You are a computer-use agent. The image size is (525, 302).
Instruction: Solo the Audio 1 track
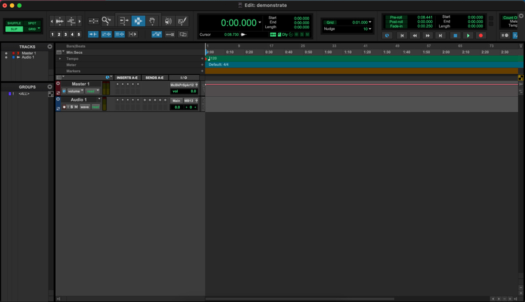[72, 107]
